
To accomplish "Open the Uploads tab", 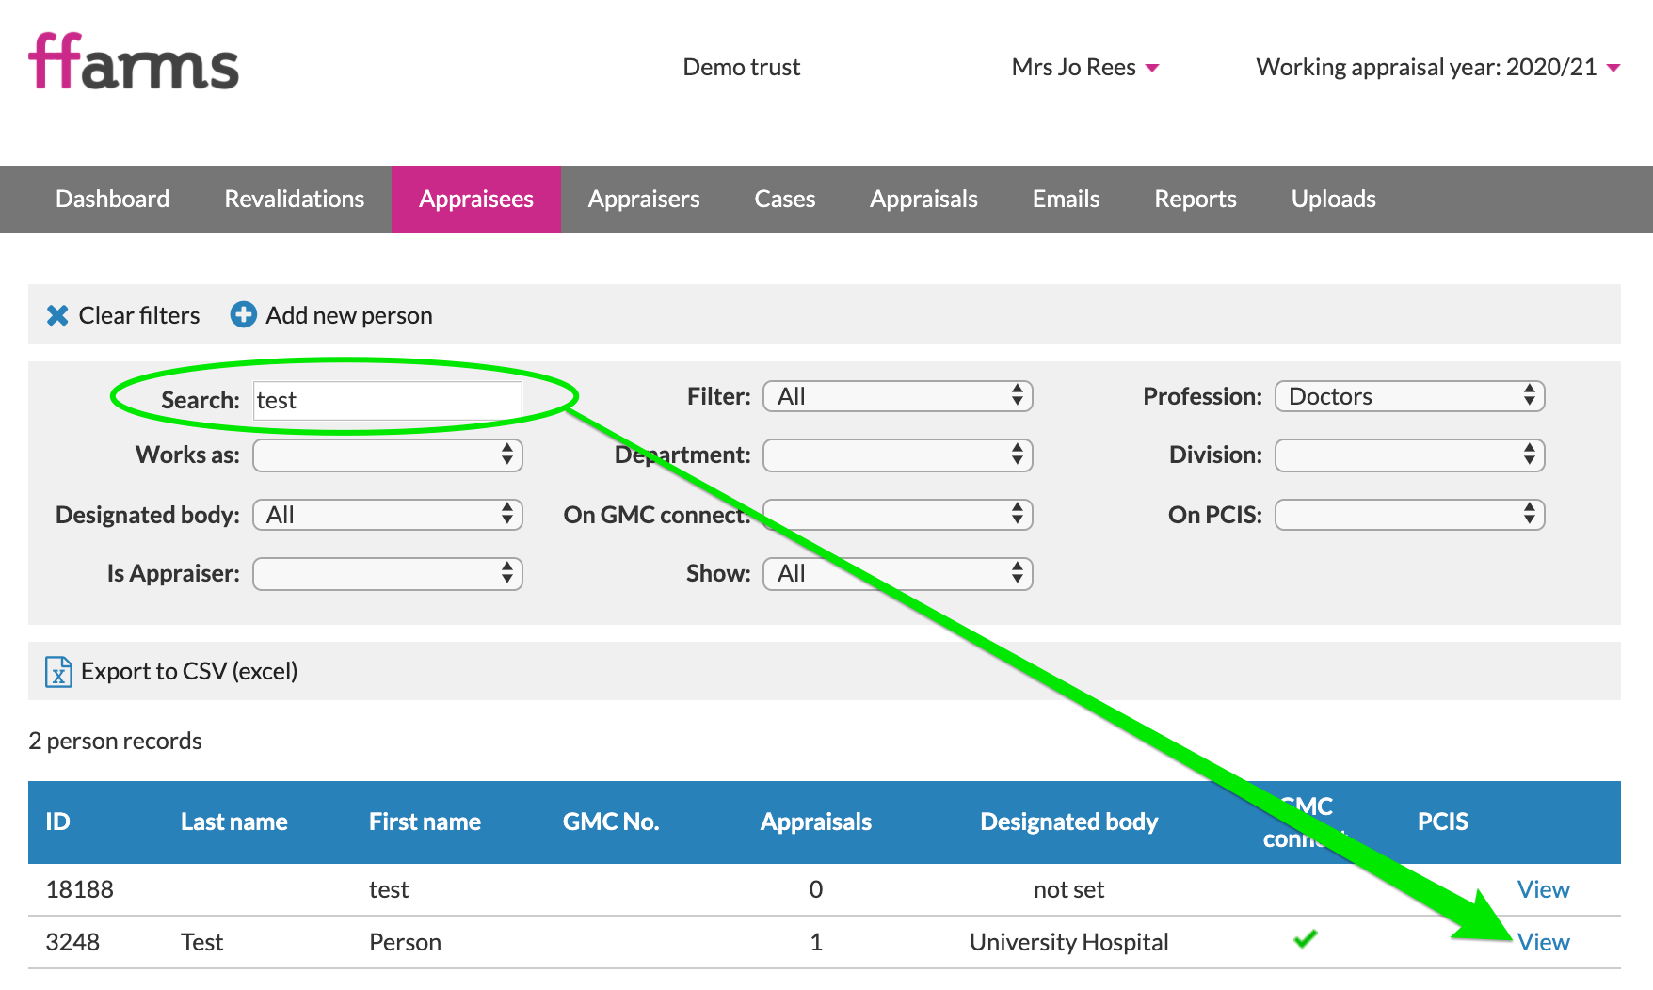I will [1333, 200].
